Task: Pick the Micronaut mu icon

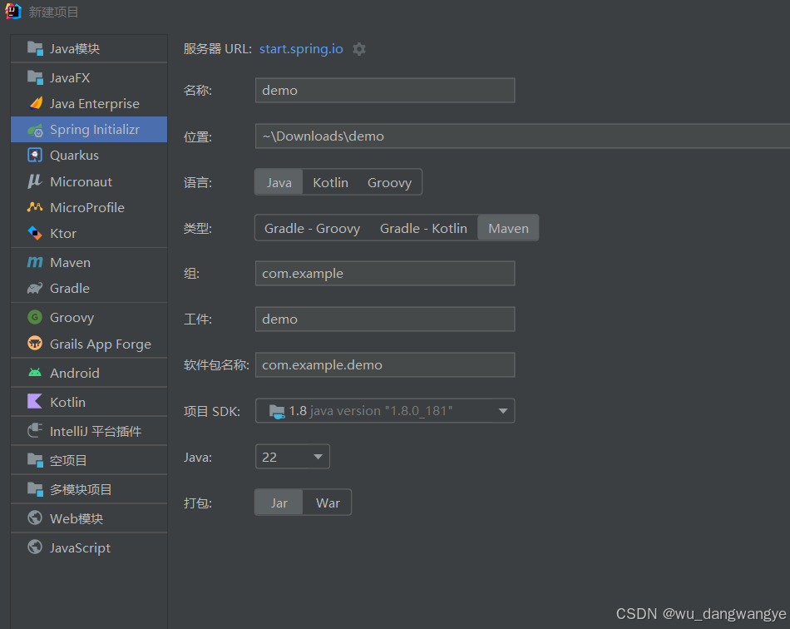Action: pyautogui.click(x=35, y=181)
